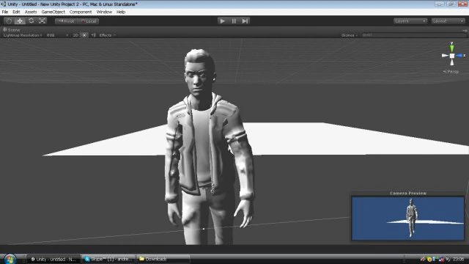The height and width of the screenshot is (264, 469).
Task: Open the Component menu
Action: click(x=81, y=12)
